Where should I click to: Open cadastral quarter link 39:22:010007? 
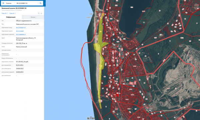pyautogui.click(x=20, y=31)
